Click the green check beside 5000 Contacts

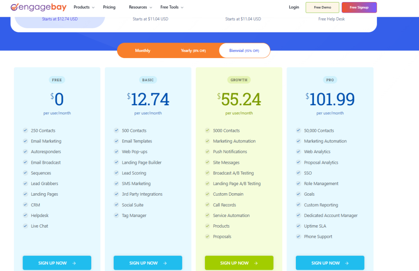pyautogui.click(x=207, y=131)
